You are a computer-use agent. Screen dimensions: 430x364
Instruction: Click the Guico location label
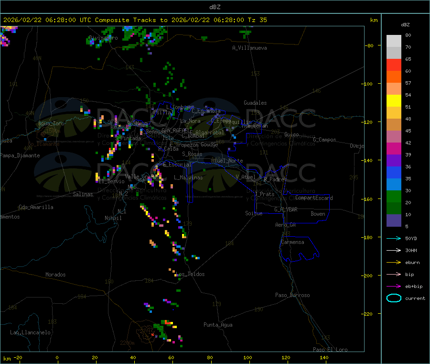click(291, 134)
